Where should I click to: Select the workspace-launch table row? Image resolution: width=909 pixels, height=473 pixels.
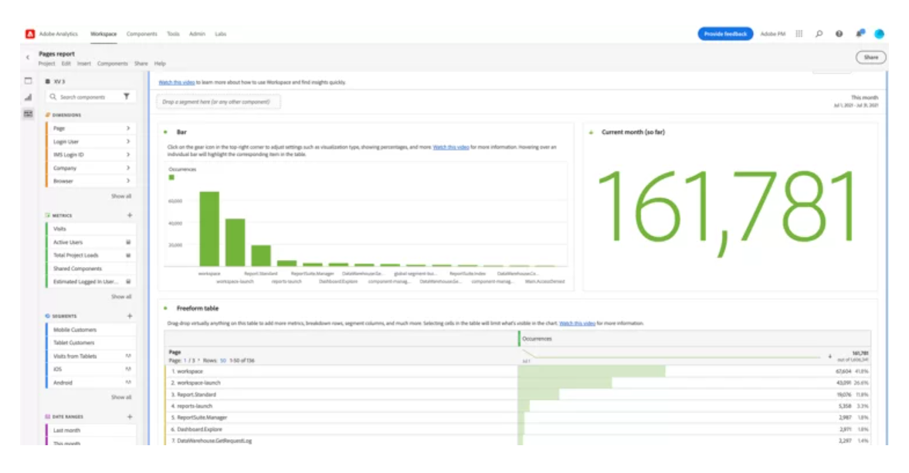point(517,383)
